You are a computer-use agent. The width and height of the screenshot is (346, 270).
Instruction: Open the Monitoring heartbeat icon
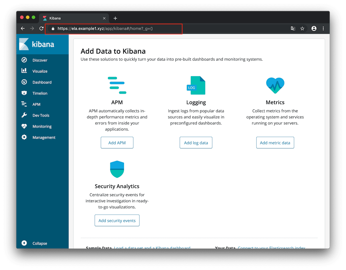[x=24, y=126]
